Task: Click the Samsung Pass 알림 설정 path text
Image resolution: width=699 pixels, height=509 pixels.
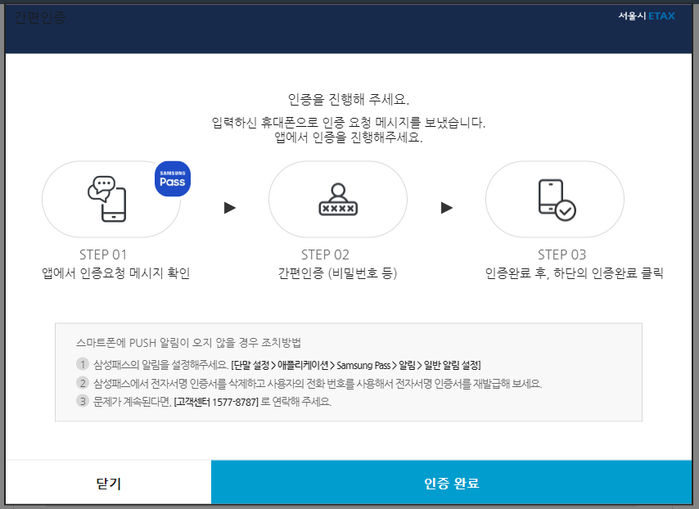Action: (x=356, y=365)
